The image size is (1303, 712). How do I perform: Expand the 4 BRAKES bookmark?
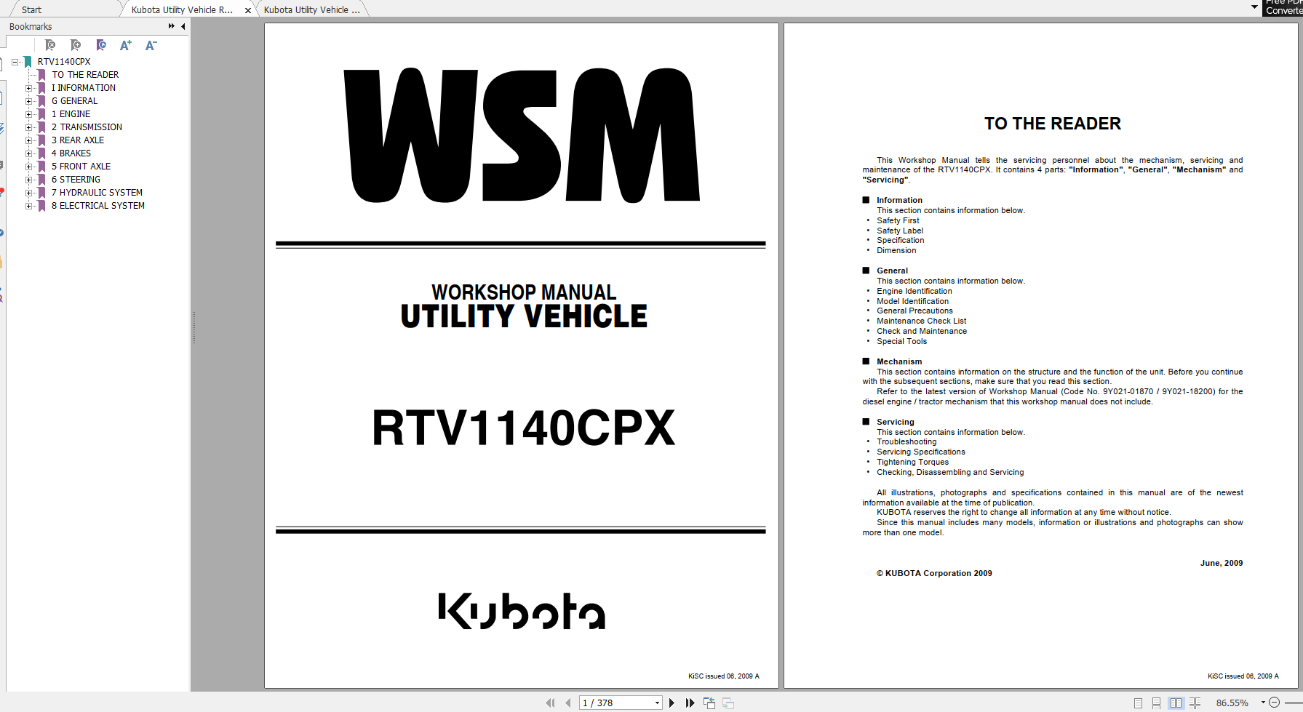tap(29, 153)
